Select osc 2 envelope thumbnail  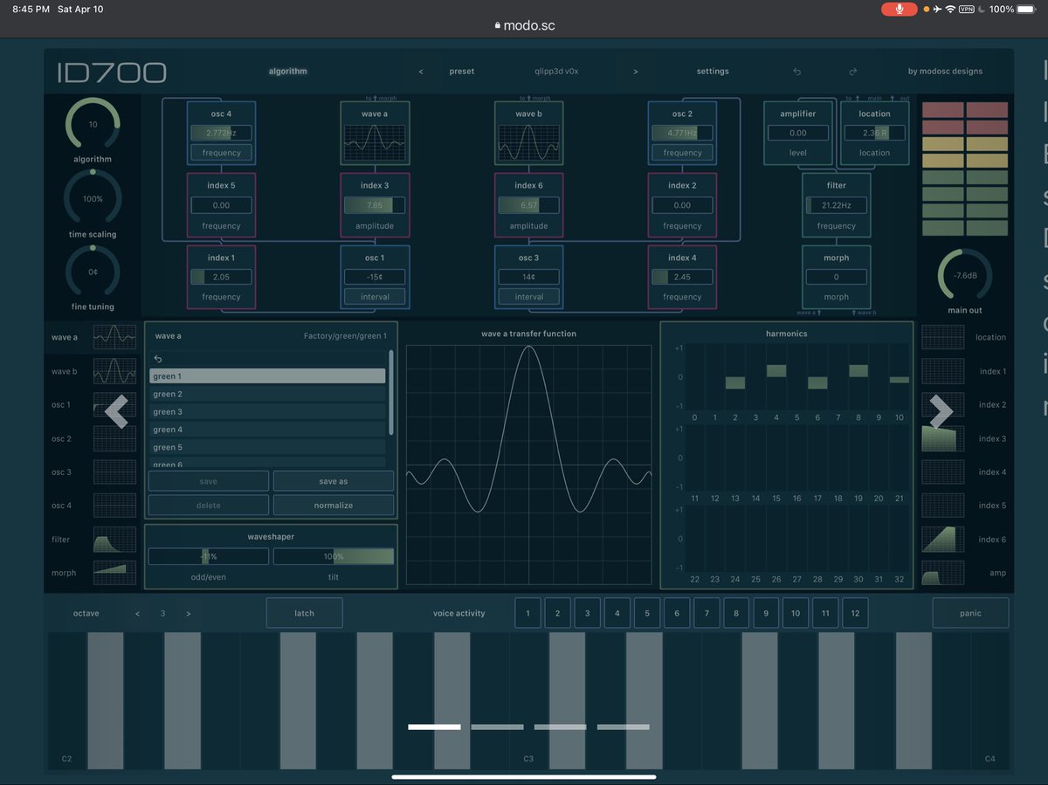(114, 438)
